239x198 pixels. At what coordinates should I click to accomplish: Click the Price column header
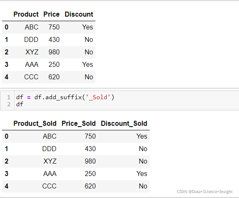pos(51,15)
